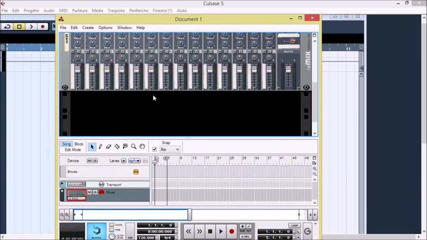Click the Transport track device icon

click(76, 184)
